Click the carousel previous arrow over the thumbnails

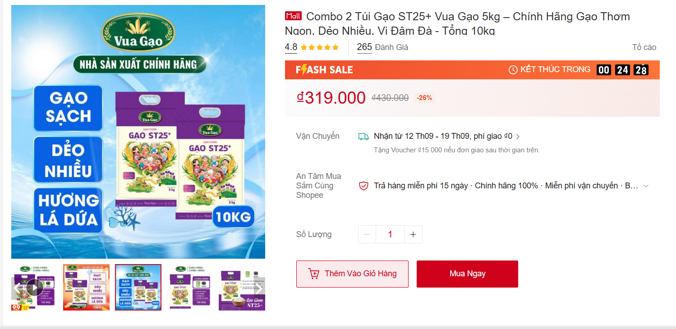pyautogui.click(x=18, y=287)
